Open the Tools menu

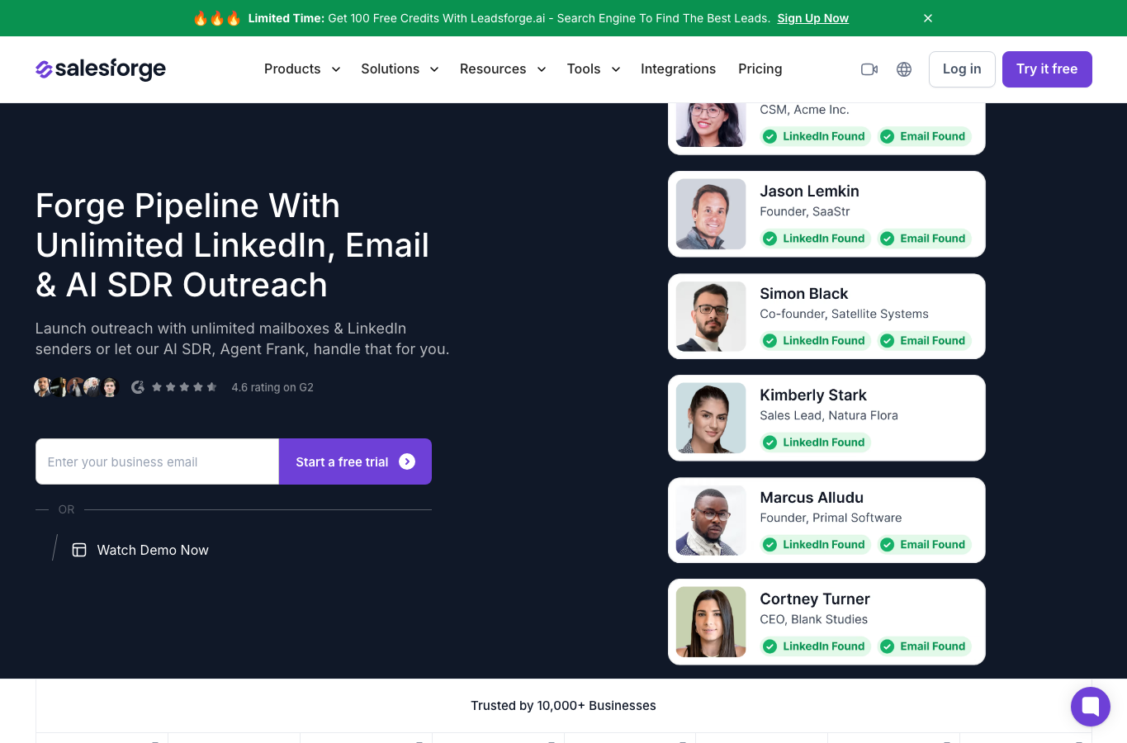pos(594,69)
